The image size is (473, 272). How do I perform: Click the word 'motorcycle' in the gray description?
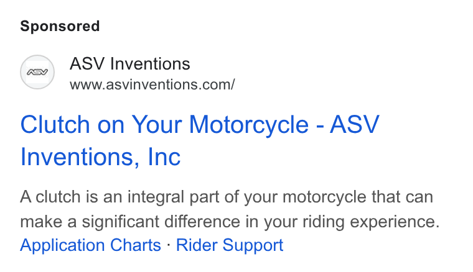tap(325, 197)
